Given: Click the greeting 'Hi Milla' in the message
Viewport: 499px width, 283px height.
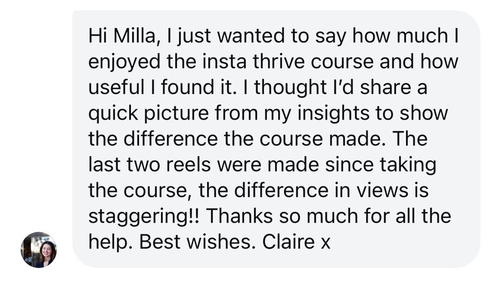Looking at the screenshot, I should (x=122, y=35).
